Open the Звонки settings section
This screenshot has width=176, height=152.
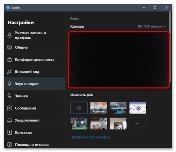35,96
